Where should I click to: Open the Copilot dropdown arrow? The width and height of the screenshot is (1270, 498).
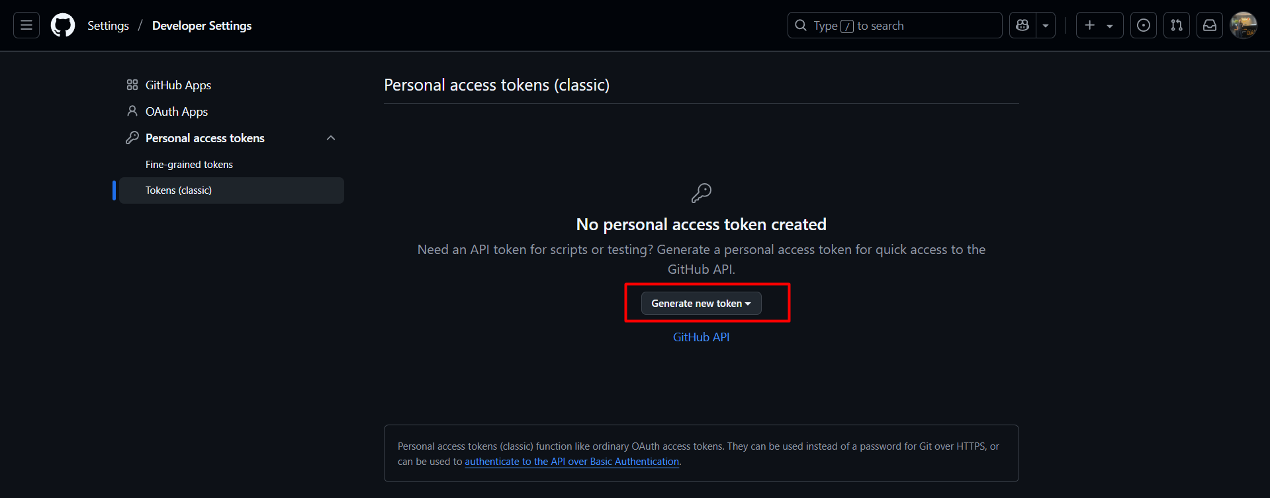coord(1045,24)
